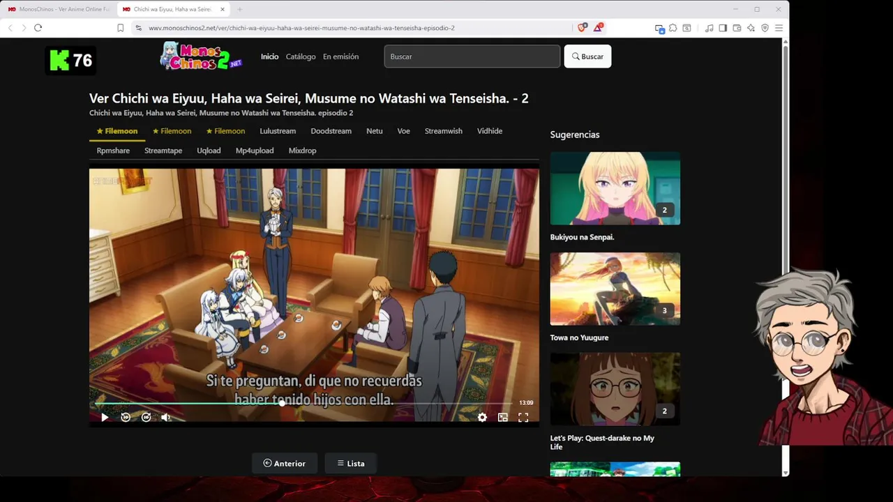The height and width of the screenshot is (502, 893).
Task: Select the active underlined Filemoon server
Action: pos(117,131)
